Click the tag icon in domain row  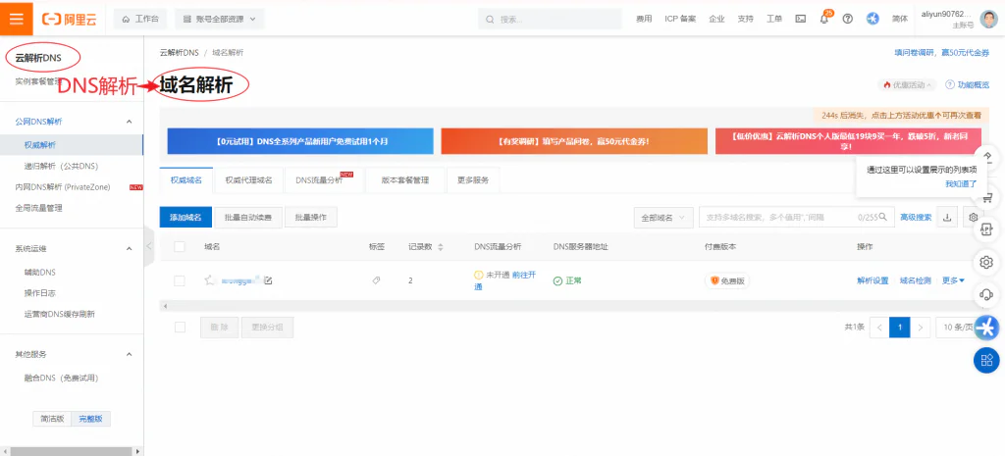coord(376,279)
